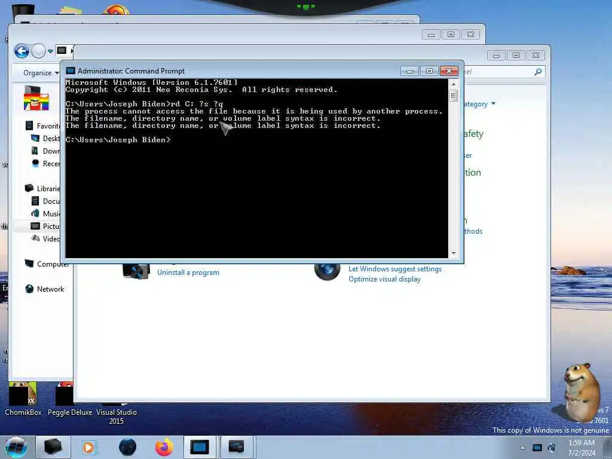Launch Firefox from the taskbar

tap(164, 447)
